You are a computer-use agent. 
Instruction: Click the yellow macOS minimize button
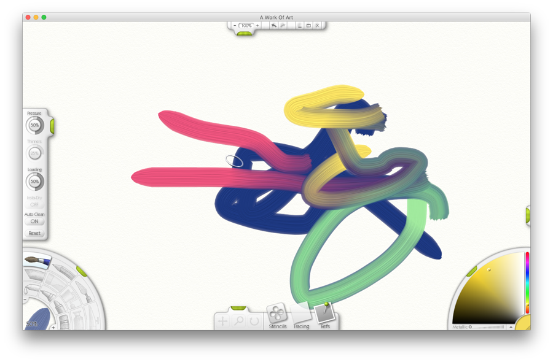36,17
